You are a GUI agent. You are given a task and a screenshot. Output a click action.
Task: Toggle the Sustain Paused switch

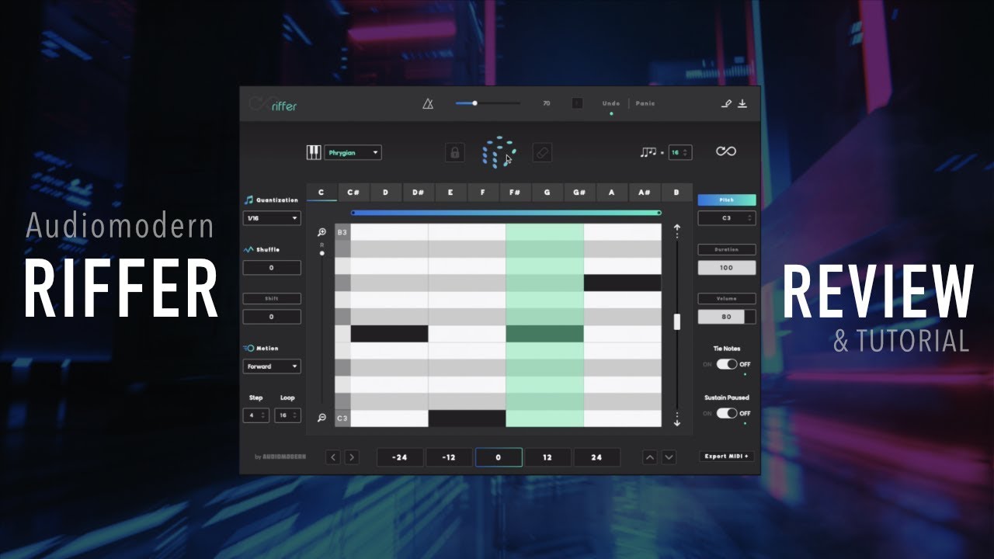(727, 413)
